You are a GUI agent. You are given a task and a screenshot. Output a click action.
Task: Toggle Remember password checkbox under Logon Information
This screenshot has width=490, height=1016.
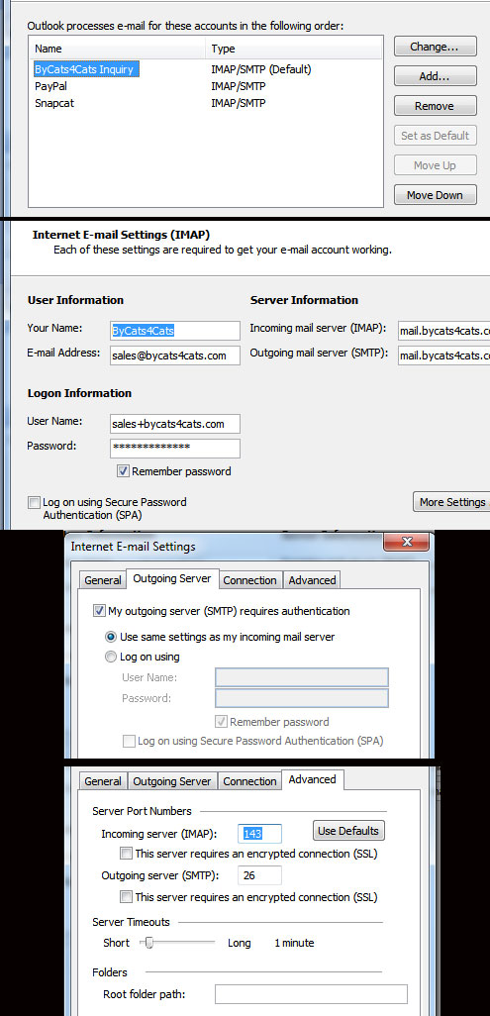pos(123,471)
